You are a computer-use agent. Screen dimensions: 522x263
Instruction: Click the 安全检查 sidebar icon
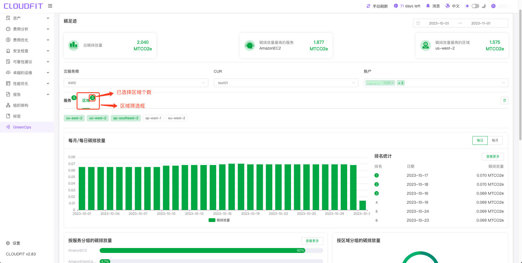8,51
